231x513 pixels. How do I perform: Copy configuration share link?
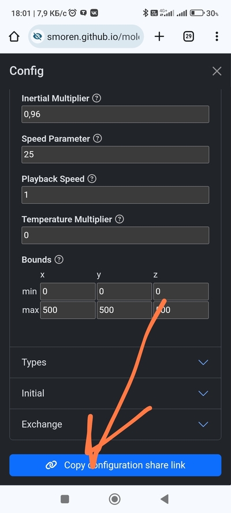115,465
